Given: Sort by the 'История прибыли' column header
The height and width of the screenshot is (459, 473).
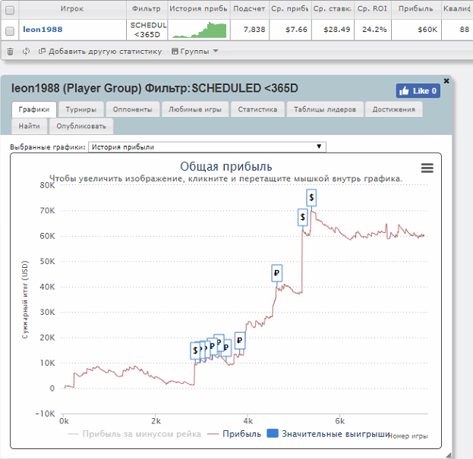Looking at the screenshot, I should coord(198,9).
